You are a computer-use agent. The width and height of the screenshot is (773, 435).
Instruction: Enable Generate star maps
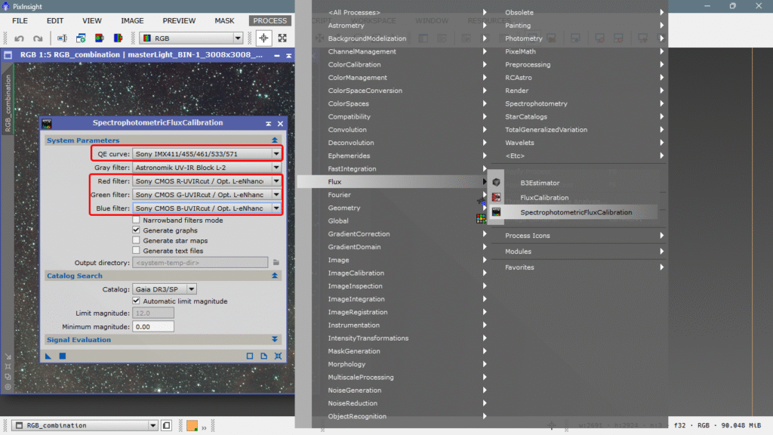[136, 240]
